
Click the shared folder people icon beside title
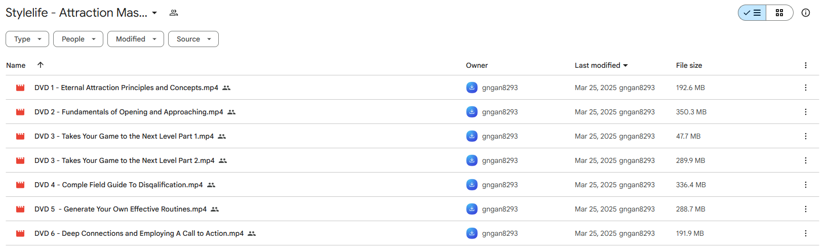[174, 13]
